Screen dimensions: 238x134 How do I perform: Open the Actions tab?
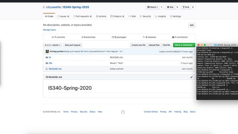pyautogui.click(x=101, y=16)
